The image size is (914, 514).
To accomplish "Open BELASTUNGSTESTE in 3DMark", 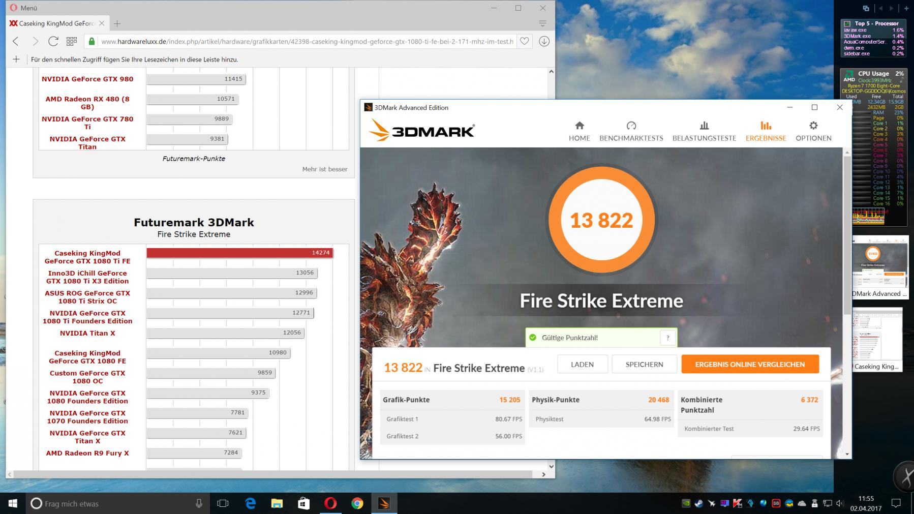I will [704, 131].
